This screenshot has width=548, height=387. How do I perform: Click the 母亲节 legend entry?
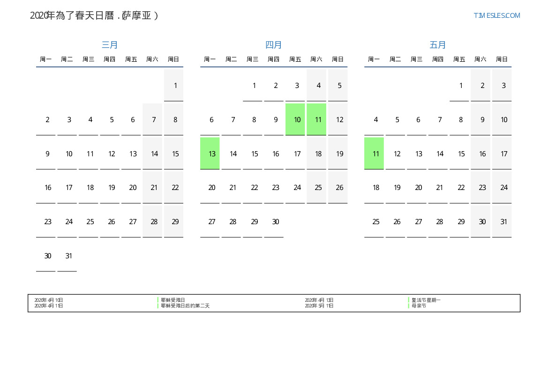click(419, 306)
